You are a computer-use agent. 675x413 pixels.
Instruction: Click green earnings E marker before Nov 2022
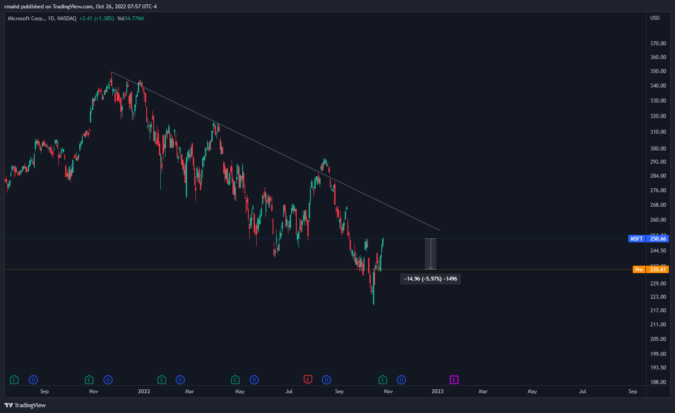click(x=383, y=379)
